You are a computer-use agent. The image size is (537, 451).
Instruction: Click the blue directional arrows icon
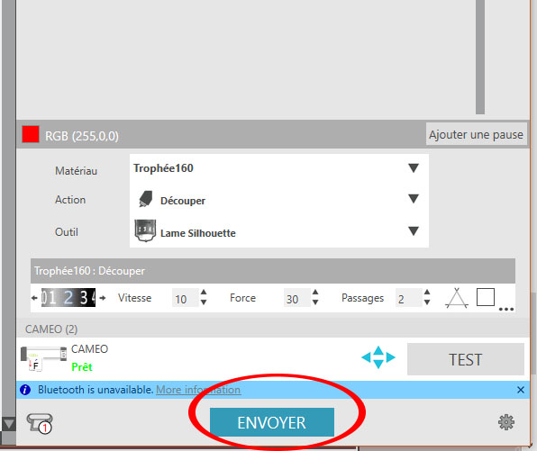point(378,357)
